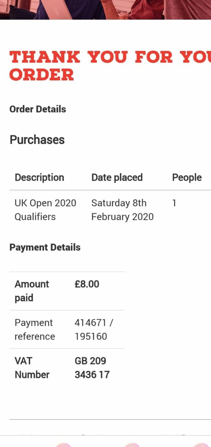This screenshot has width=211, height=447.
Task: Tap the banner photo at page top
Action: (105, 10)
